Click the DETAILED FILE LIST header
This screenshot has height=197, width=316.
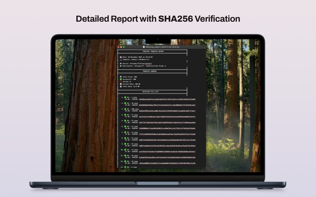pos(150,92)
